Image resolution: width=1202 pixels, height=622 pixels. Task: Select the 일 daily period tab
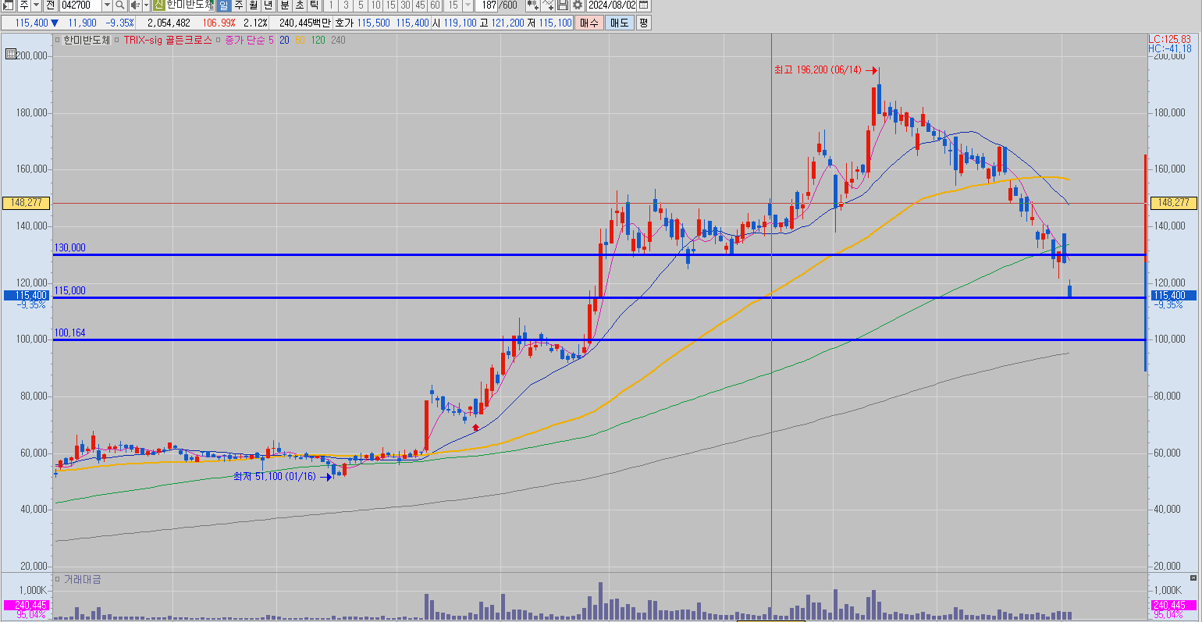224,5
